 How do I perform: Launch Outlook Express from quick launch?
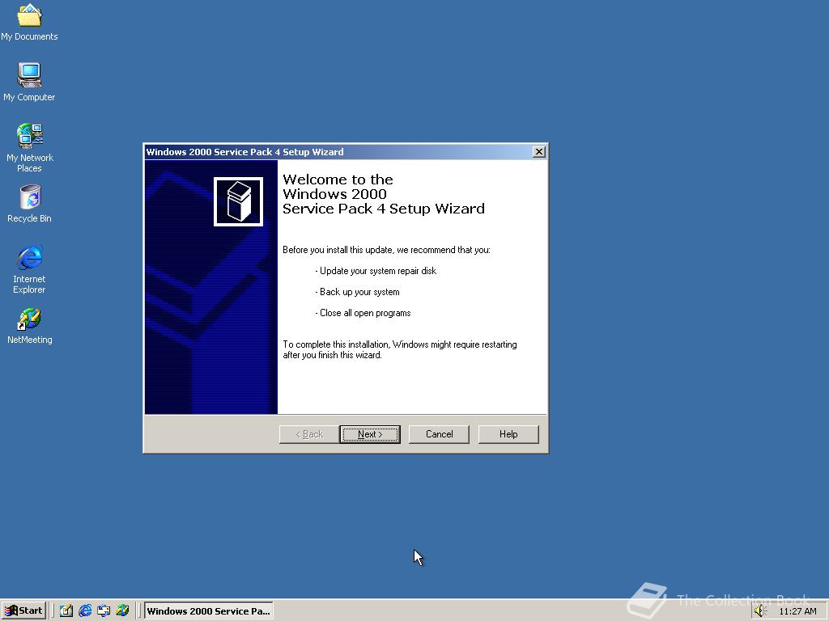(x=104, y=610)
